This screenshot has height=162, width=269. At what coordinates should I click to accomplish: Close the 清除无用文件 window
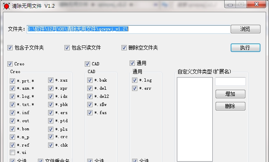tap(256, 4)
